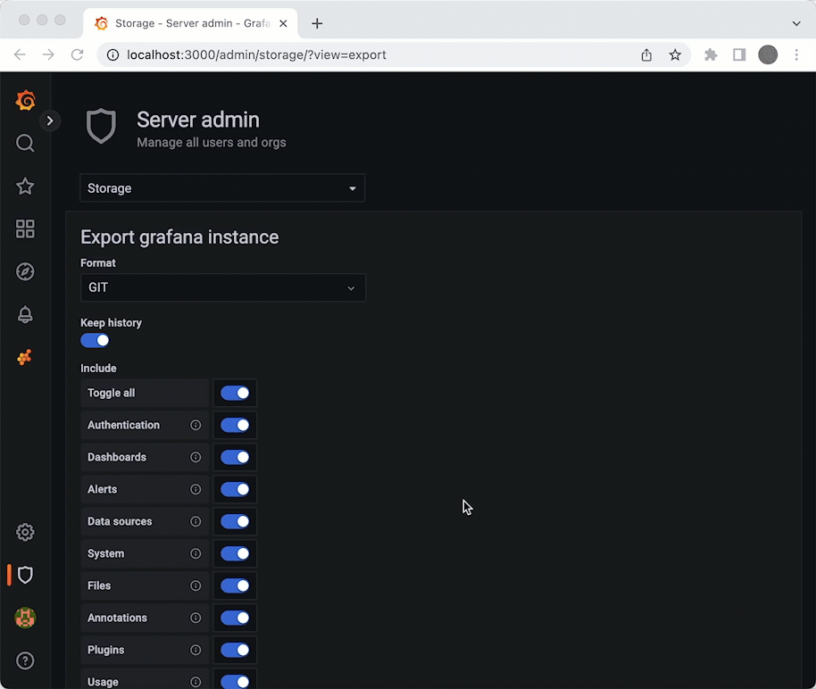Open the Help question-mark icon
The height and width of the screenshot is (689, 816).
pos(25,660)
